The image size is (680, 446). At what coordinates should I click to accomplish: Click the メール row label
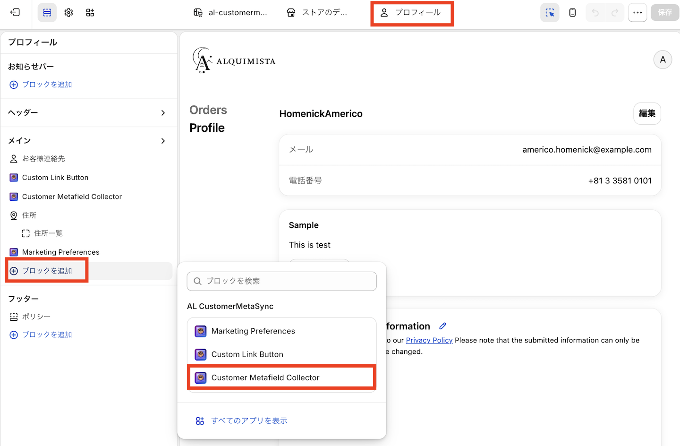(x=301, y=150)
